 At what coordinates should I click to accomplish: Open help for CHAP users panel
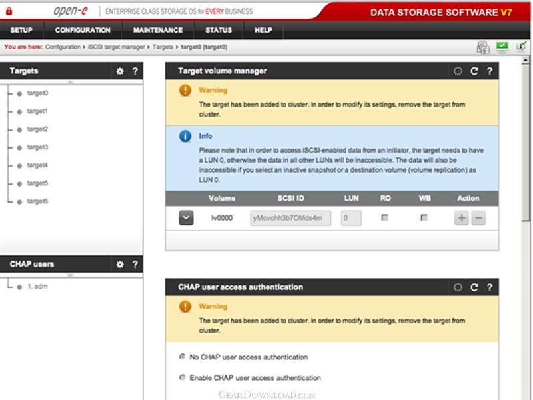(135, 264)
